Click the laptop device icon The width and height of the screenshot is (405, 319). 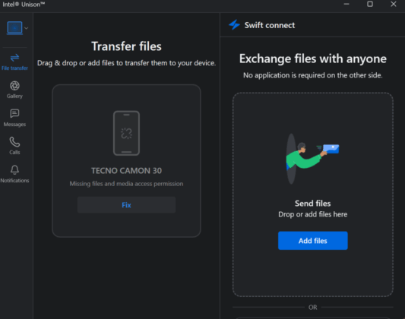[14, 28]
